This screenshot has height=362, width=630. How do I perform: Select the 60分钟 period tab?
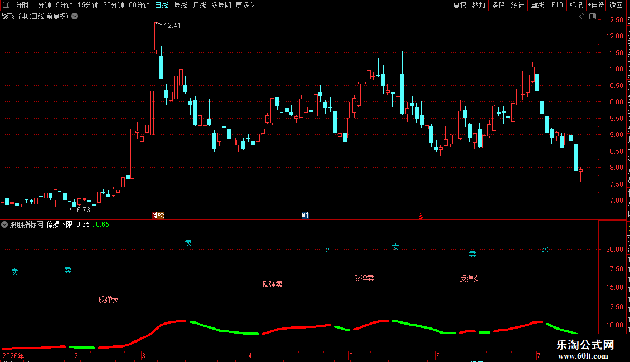click(x=139, y=5)
